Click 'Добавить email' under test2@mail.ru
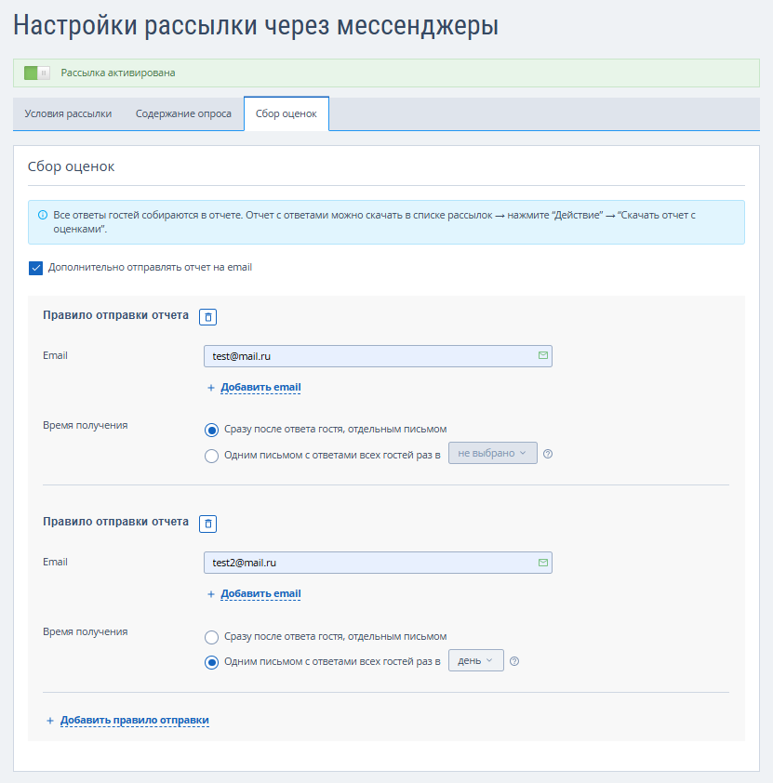773x783 pixels. [x=260, y=593]
